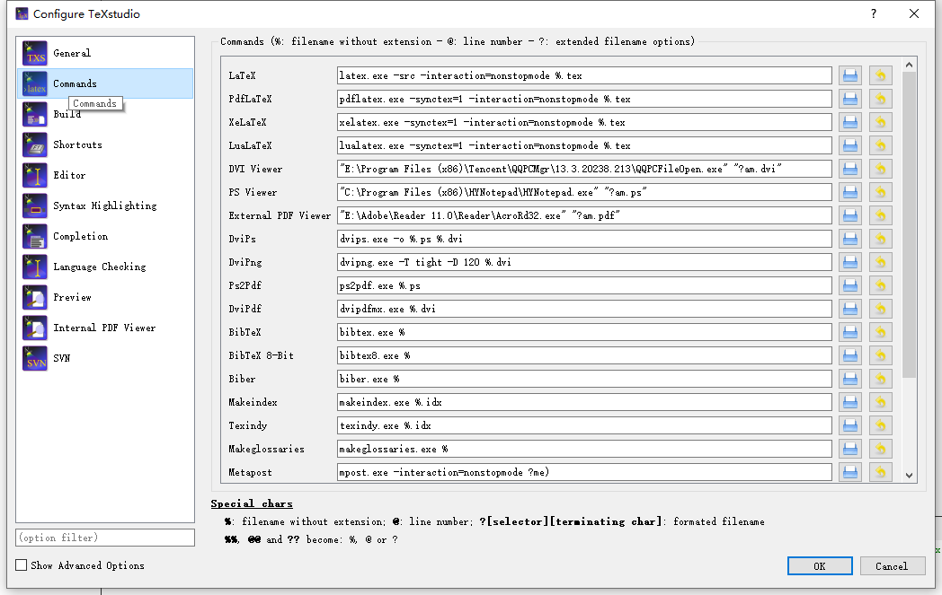The image size is (942, 595).
Task: Browse for PdfLaTeX executable
Action: [850, 99]
